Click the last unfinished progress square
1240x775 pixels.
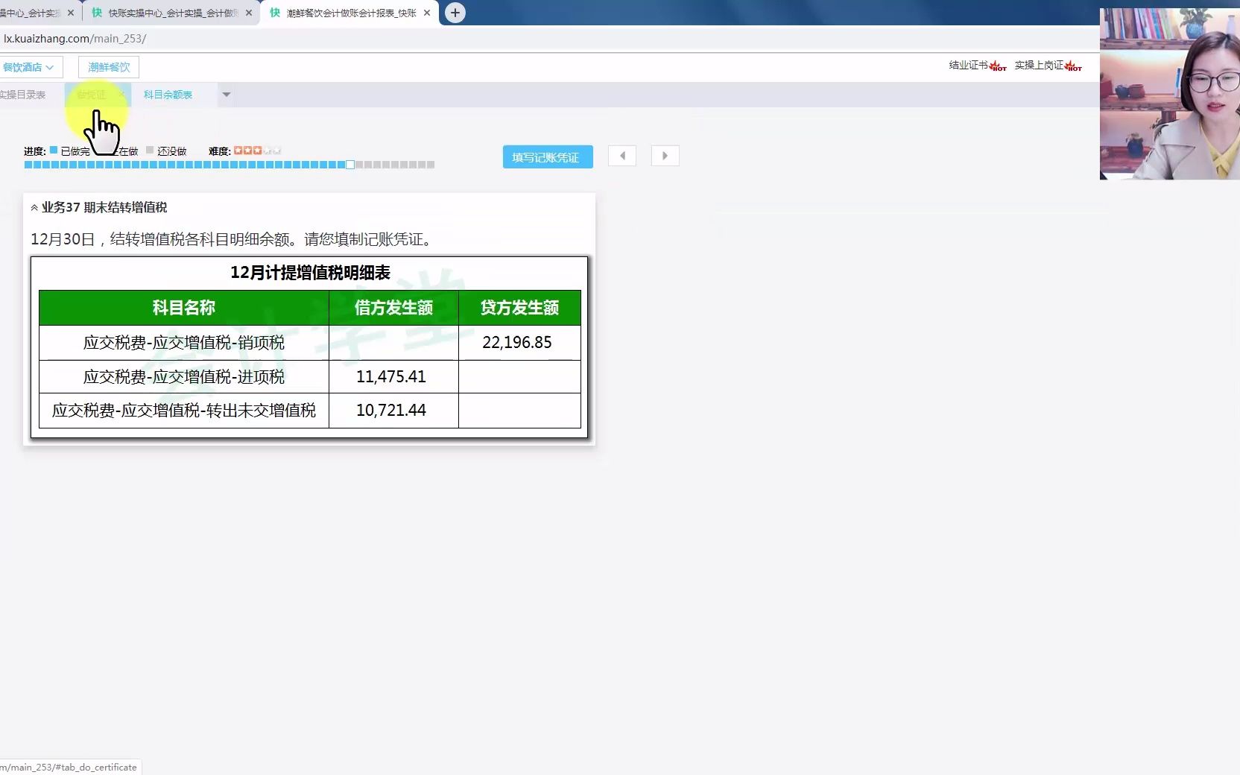(x=431, y=165)
